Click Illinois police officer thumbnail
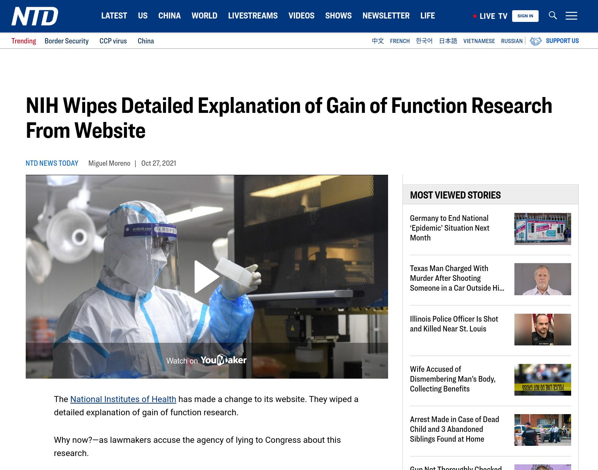Viewport: 598px width, 470px height. click(542, 330)
